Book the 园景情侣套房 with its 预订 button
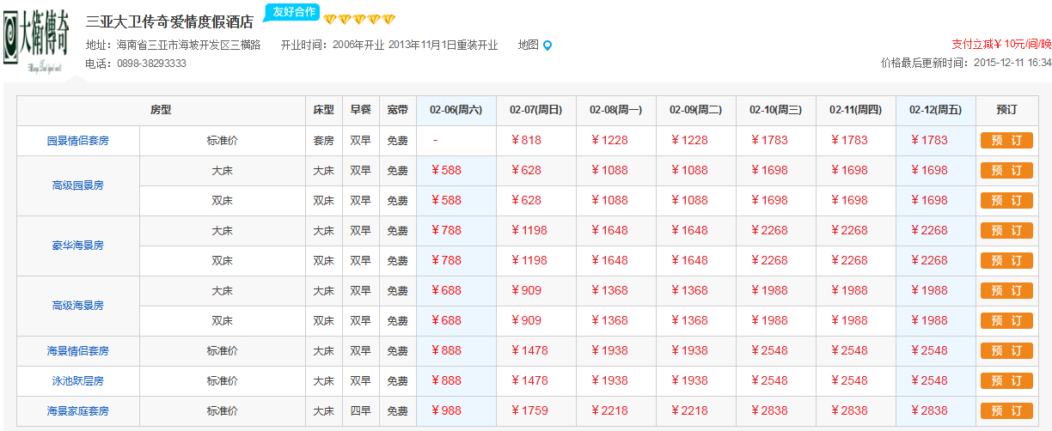 [1006, 141]
